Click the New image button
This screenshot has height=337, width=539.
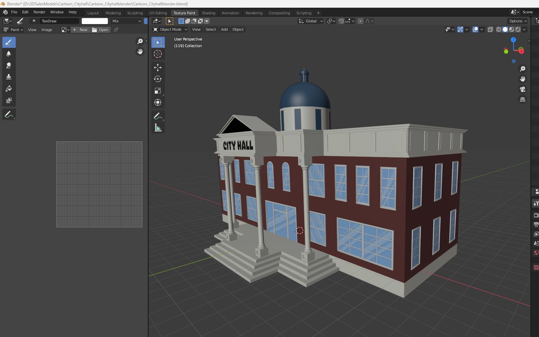point(80,30)
